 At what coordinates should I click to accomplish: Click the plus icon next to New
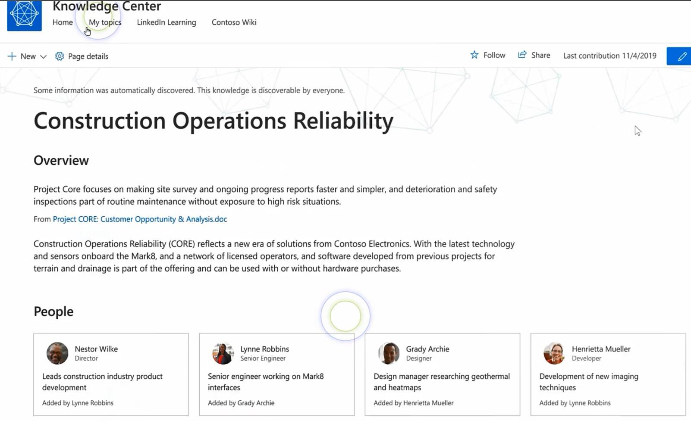pyautogui.click(x=12, y=56)
